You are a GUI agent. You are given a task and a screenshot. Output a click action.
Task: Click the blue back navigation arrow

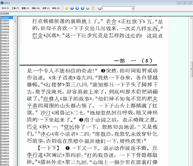click(82, 8)
